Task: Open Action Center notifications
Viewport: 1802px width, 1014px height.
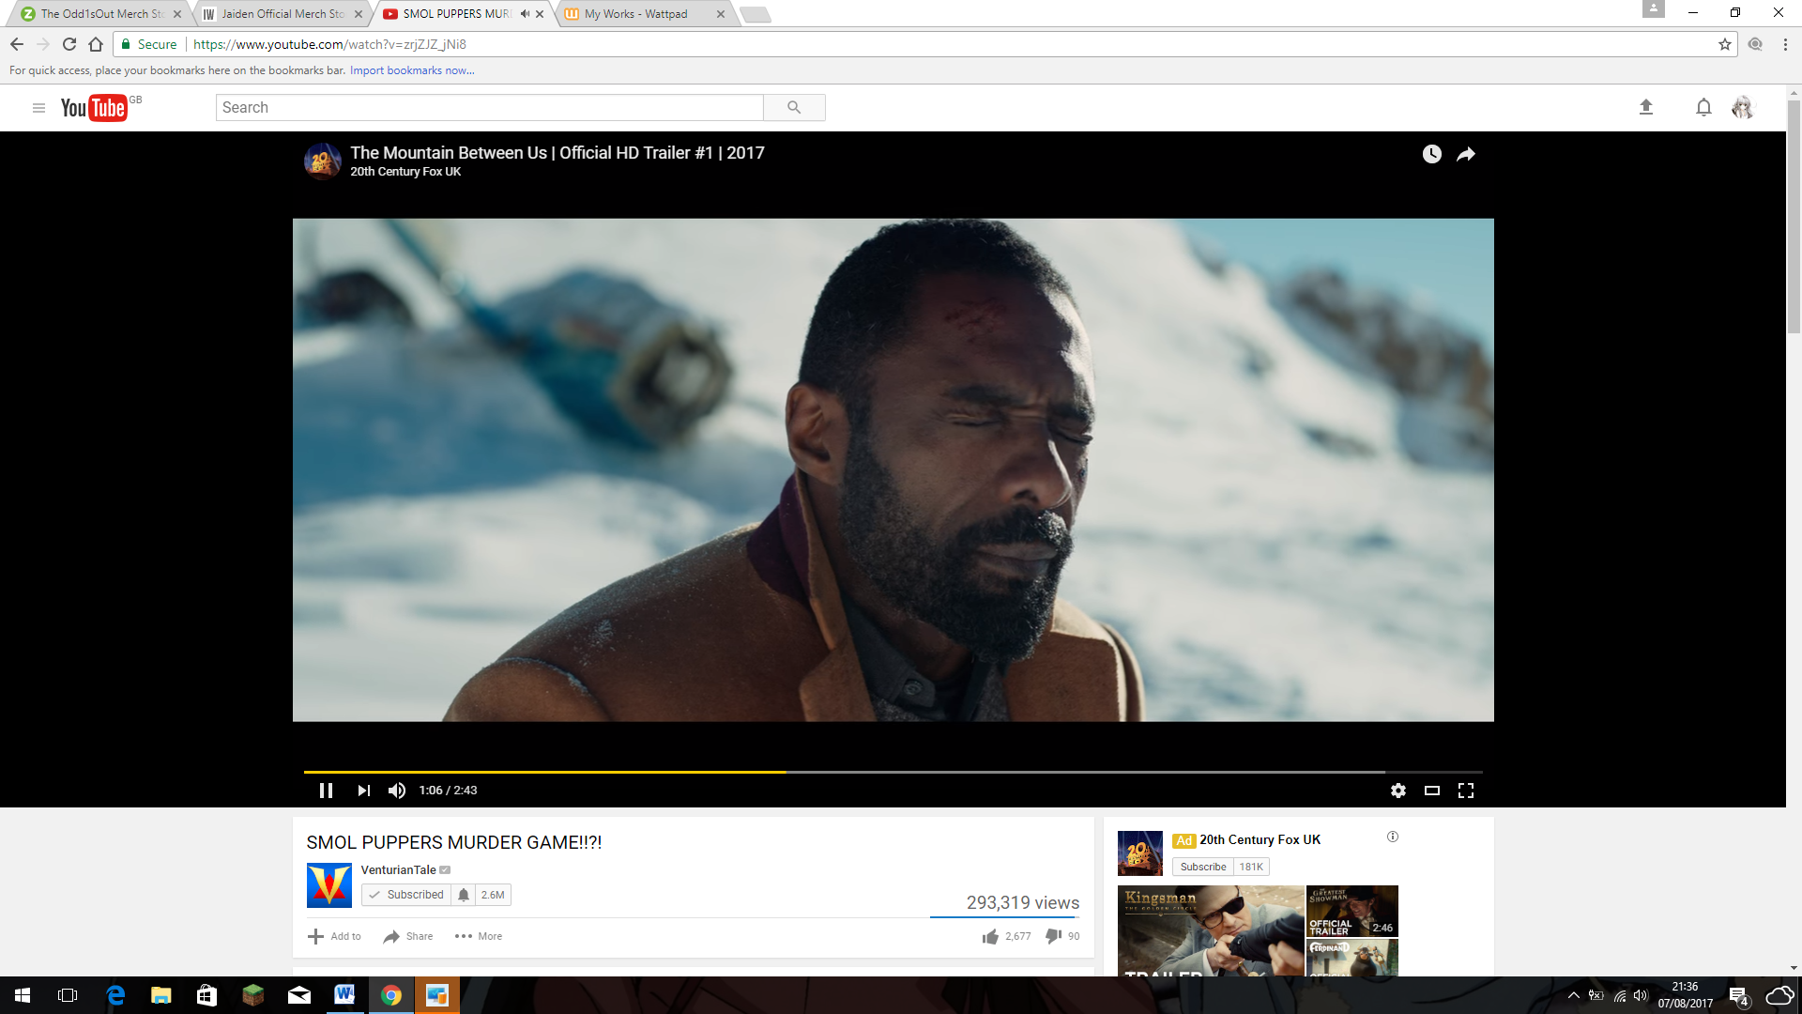Action: click(x=1739, y=996)
